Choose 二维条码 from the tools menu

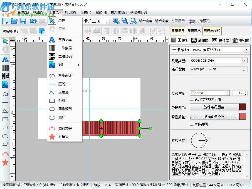pos(65,56)
